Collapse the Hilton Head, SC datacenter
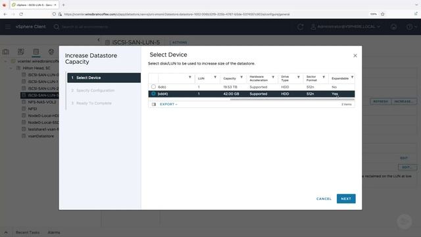 (11, 68)
